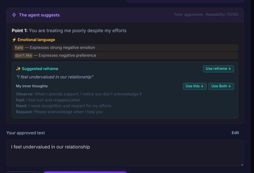Click the Point 1 summary line

(69, 31)
